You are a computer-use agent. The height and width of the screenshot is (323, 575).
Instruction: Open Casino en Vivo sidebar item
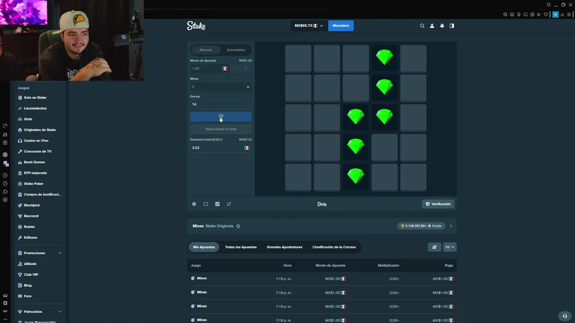click(36, 140)
